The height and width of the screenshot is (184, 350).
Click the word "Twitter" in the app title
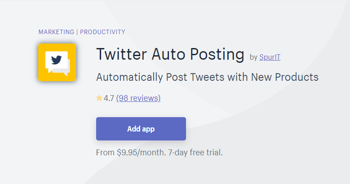point(121,54)
